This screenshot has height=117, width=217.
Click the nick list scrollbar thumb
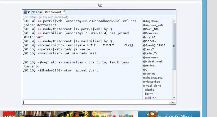tap(174, 46)
